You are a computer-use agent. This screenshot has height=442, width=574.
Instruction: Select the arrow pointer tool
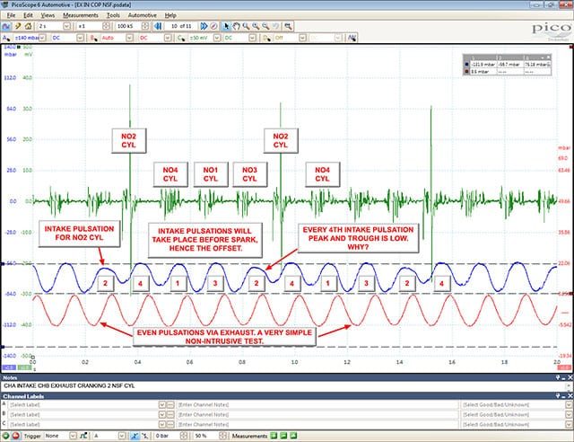(226, 26)
